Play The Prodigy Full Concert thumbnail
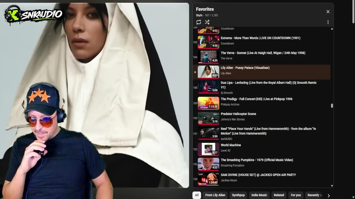The image size is (355, 199). coord(209,103)
